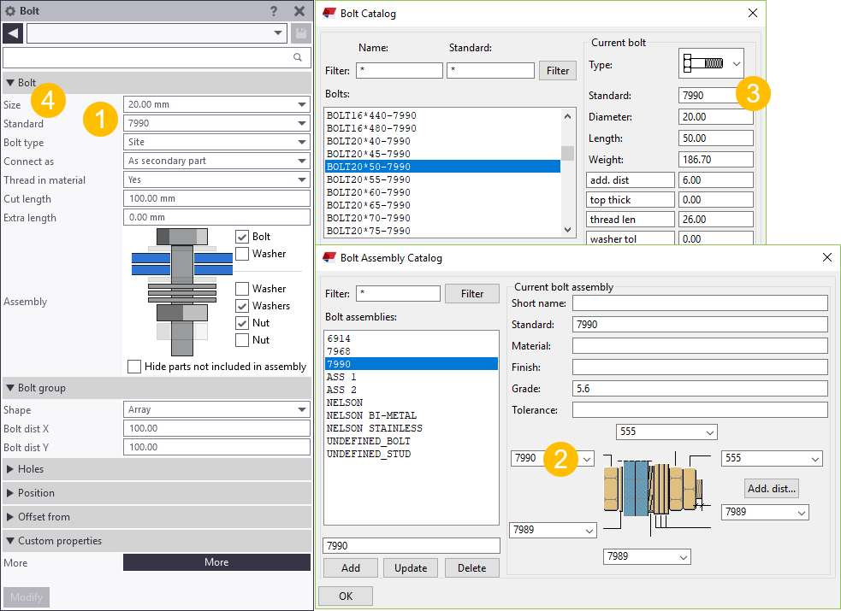The image size is (841, 611).
Task: Enable Hide parts not included in assembly
Action: click(x=133, y=367)
